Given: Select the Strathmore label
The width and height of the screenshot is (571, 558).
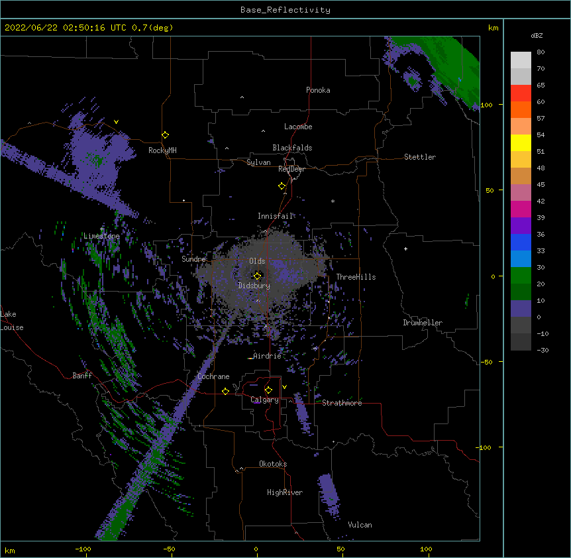Looking at the screenshot, I should 342,403.
